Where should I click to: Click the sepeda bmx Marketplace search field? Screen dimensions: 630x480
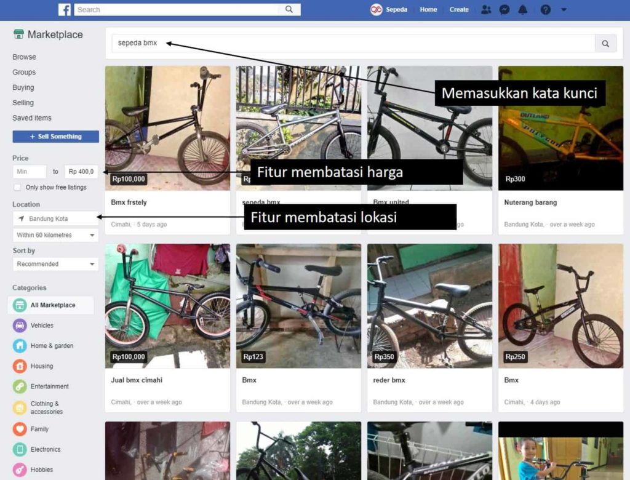pos(354,43)
